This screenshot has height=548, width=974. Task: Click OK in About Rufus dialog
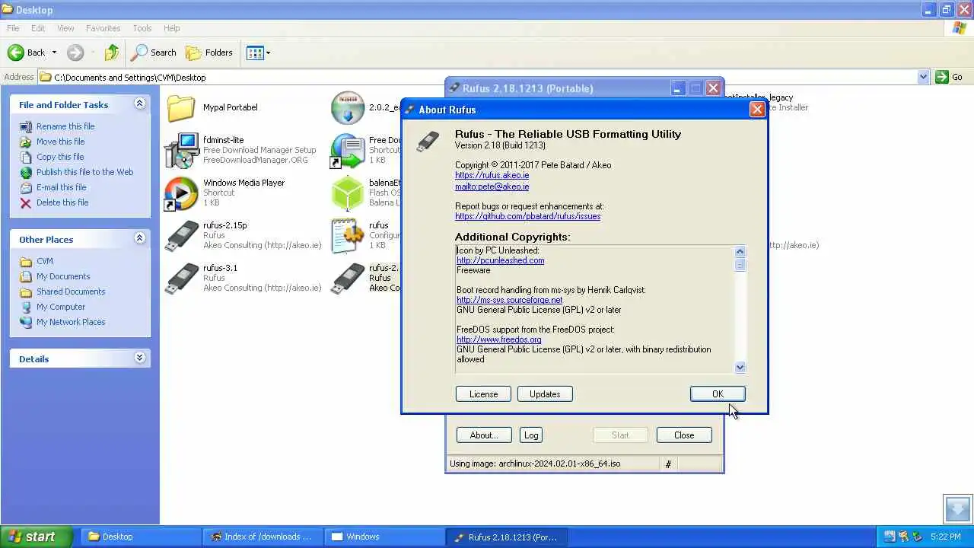[x=718, y=394]
